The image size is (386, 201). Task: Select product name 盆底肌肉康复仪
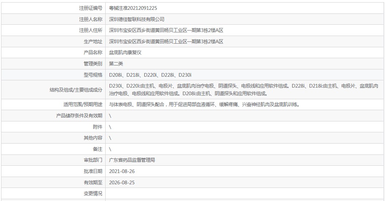tap(125, 52)
